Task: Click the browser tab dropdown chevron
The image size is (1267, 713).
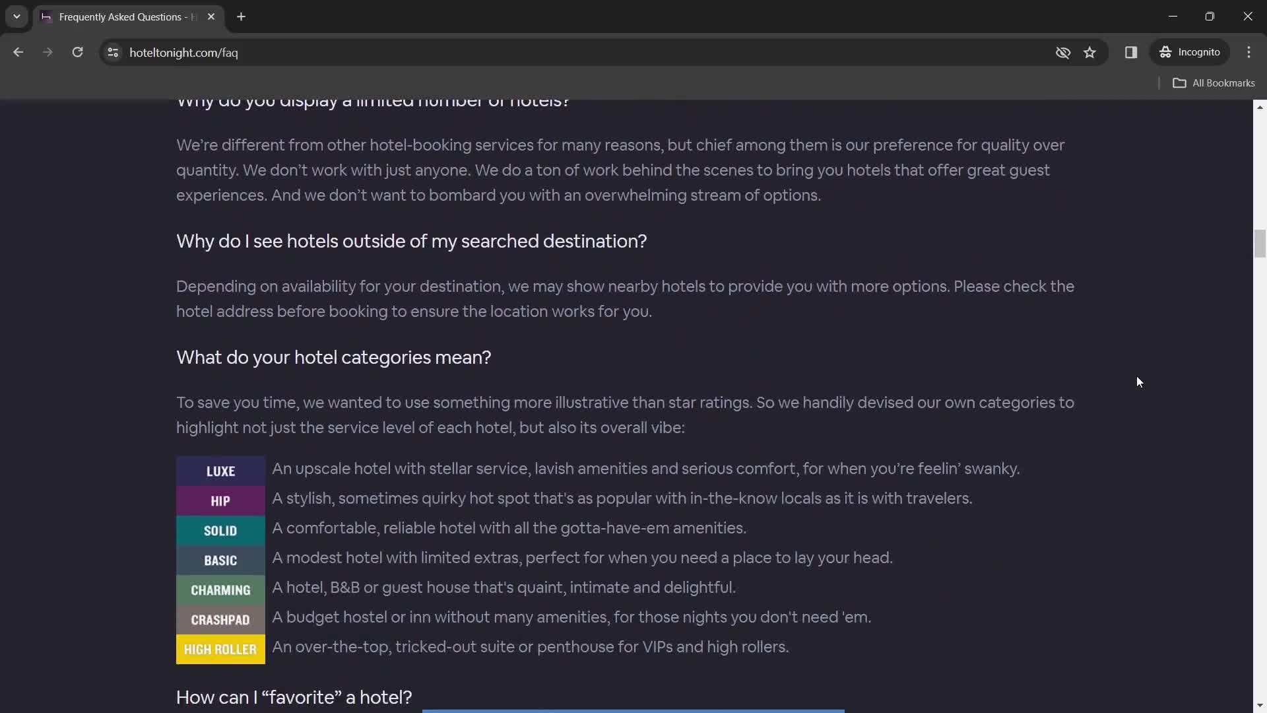Action: [x=16, y=17]
